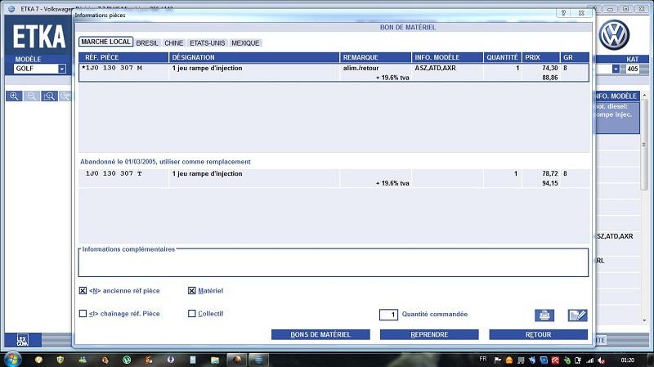
Task: Click the price 74,30 cell
Action: click(x=549, y=68)
